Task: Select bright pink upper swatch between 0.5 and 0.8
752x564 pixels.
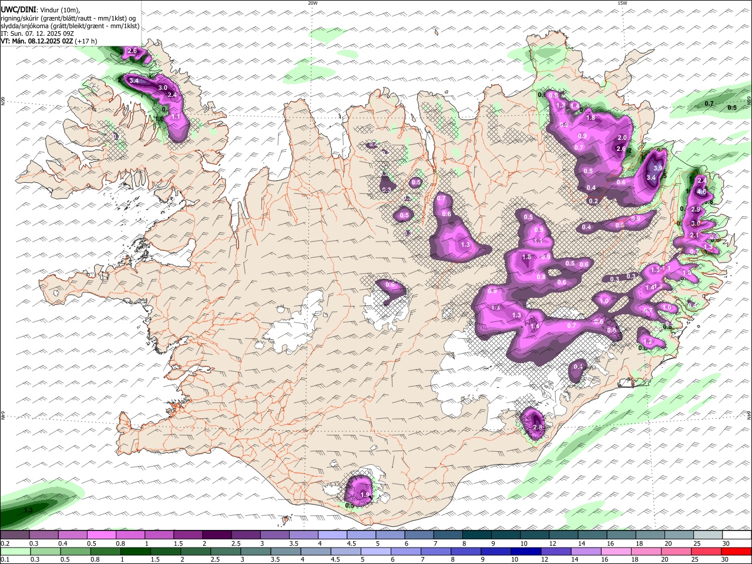Action: (x=102, y=535)
